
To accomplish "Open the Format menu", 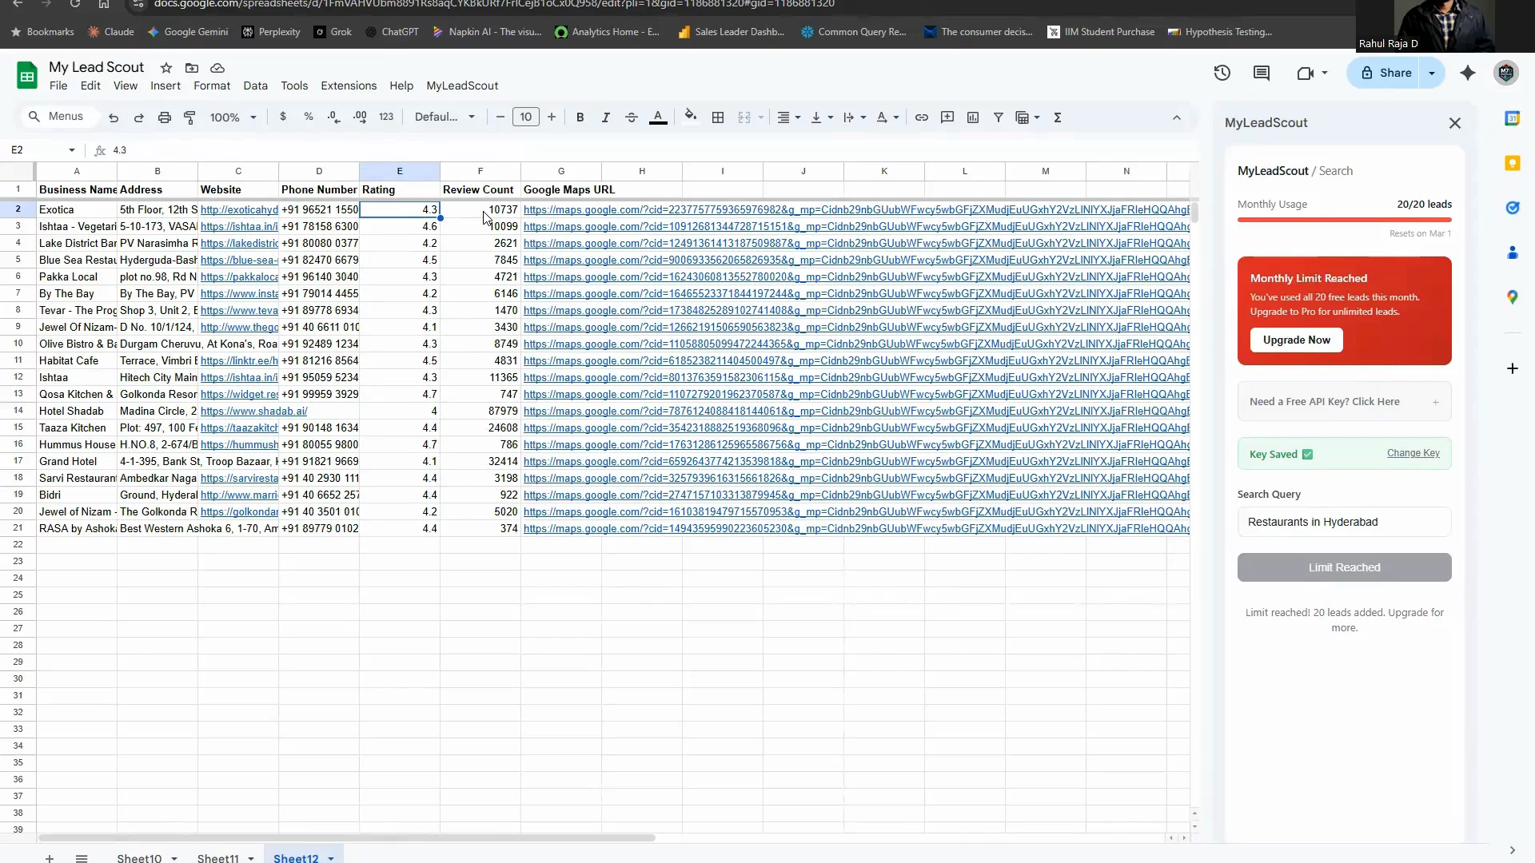I will (x=212, y=86).
